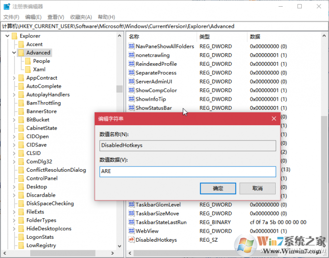Click 确定 to confirm the string edit
Viewport: 329px width, 258px height.
pos(218,188)
